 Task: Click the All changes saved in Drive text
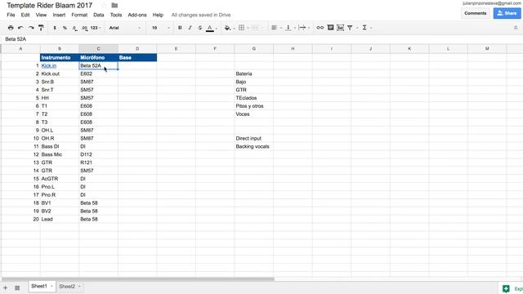coord(201,15)
